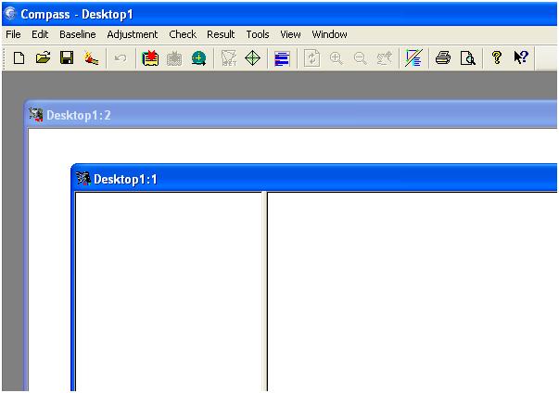The width and height of the screenshot is (559, 393).
Task: Click the green globe toolbar icon
Action: point(198,58)
